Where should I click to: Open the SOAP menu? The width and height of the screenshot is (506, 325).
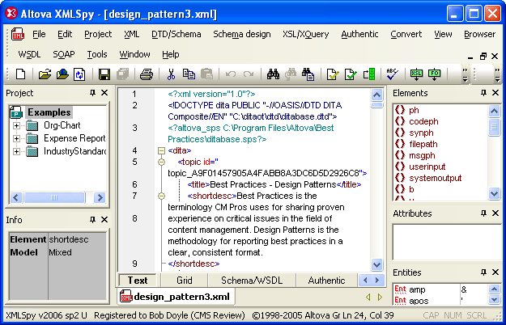click(64, 54)
